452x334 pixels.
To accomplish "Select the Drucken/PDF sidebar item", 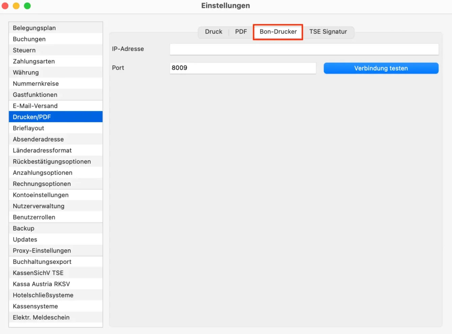I will [56, 117].
